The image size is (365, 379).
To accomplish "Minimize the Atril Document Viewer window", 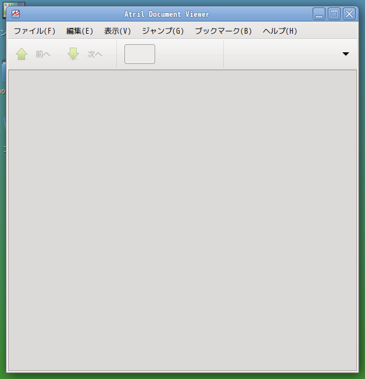I will coord(319,14).
